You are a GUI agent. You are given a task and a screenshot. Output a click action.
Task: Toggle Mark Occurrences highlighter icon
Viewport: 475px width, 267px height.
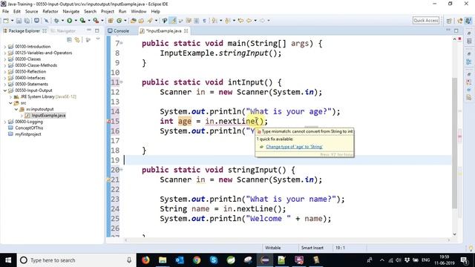(173, 21)
